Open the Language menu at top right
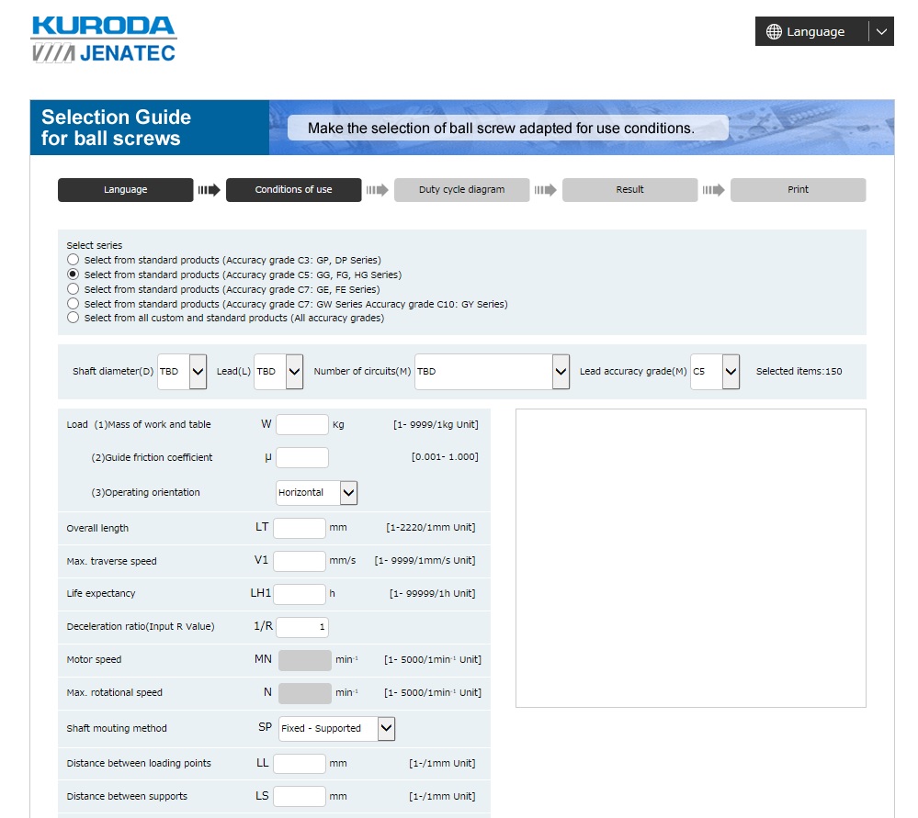The image size is (918, 818). (x=824, y=31)
